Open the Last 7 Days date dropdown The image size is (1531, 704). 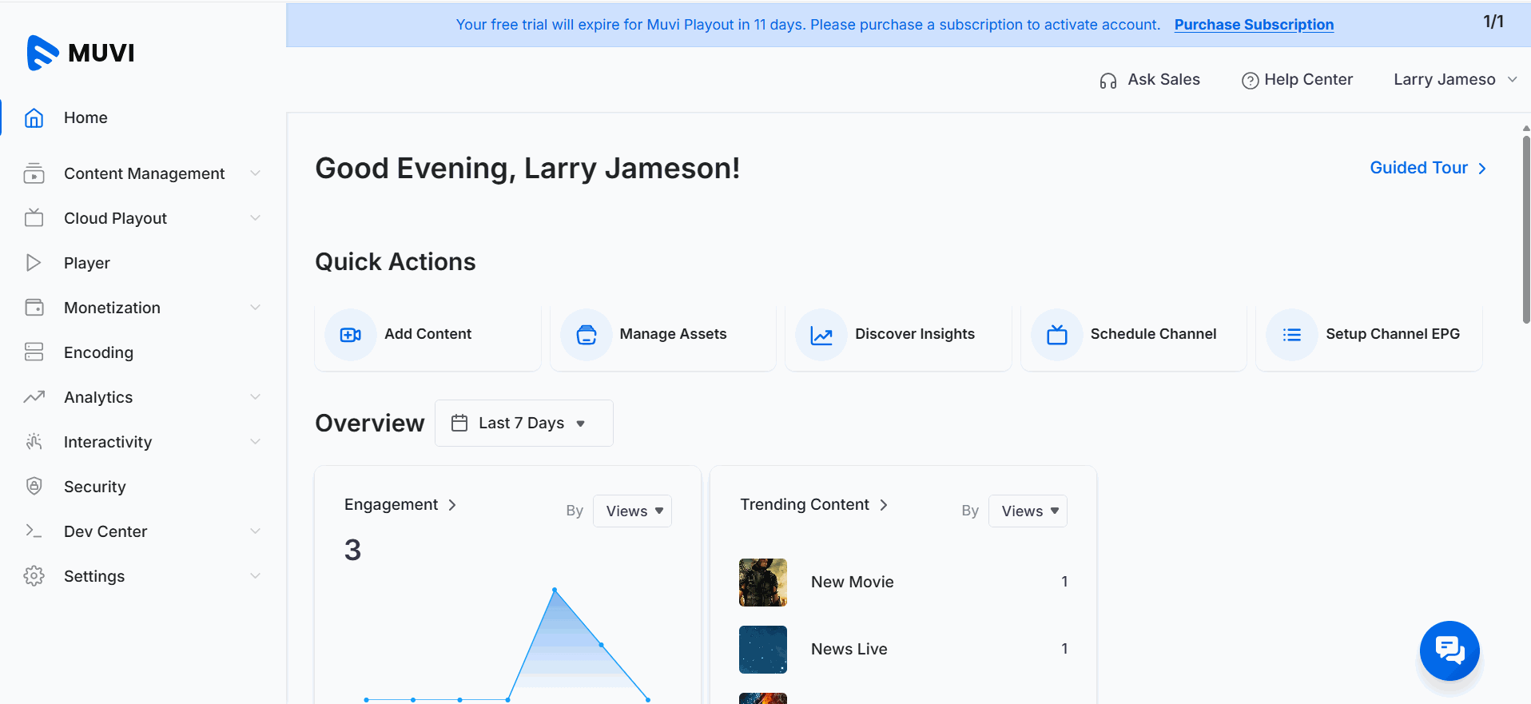point(523,424)
